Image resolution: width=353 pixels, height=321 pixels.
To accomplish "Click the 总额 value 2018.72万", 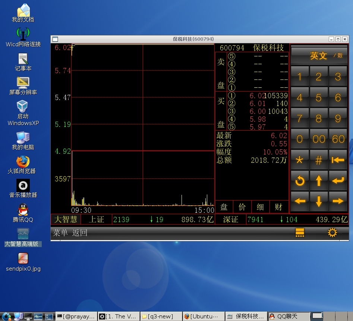I will pyautogui.click(x=269, y=160).
